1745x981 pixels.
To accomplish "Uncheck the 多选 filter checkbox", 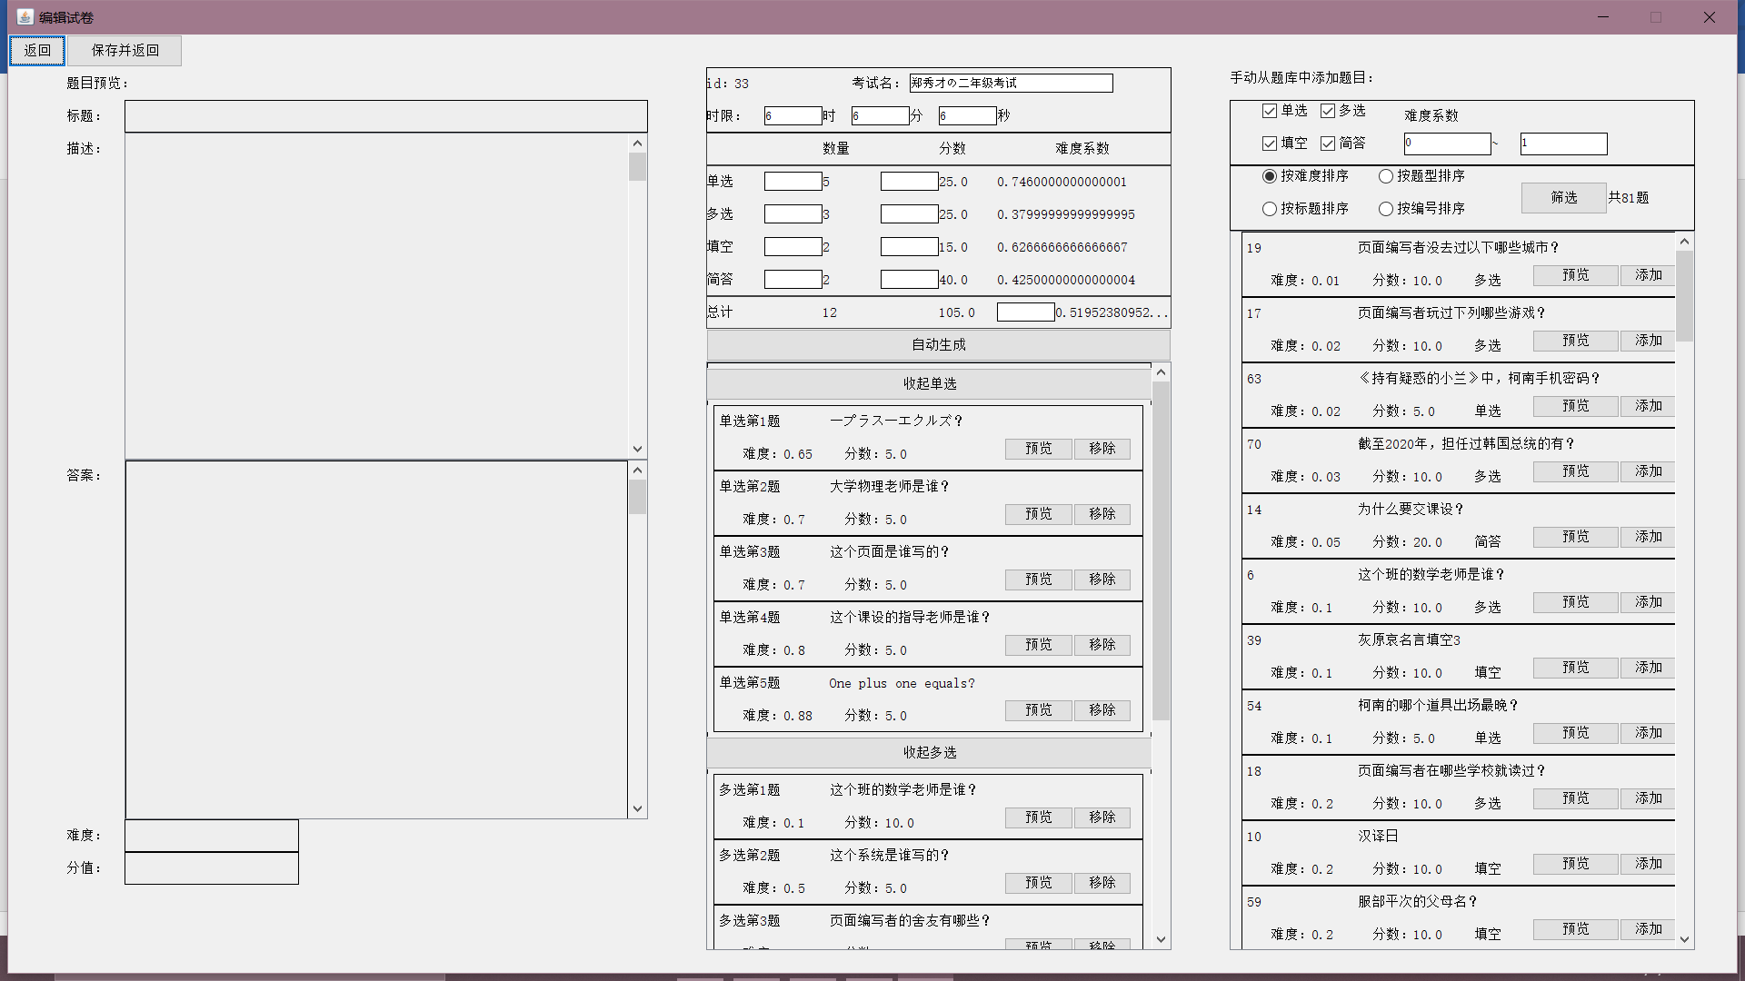I will coord(1328,111).
